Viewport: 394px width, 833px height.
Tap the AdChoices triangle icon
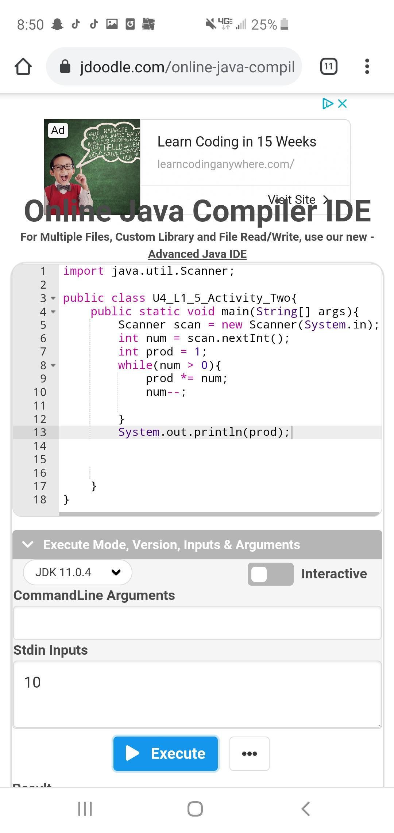[327, 104]
